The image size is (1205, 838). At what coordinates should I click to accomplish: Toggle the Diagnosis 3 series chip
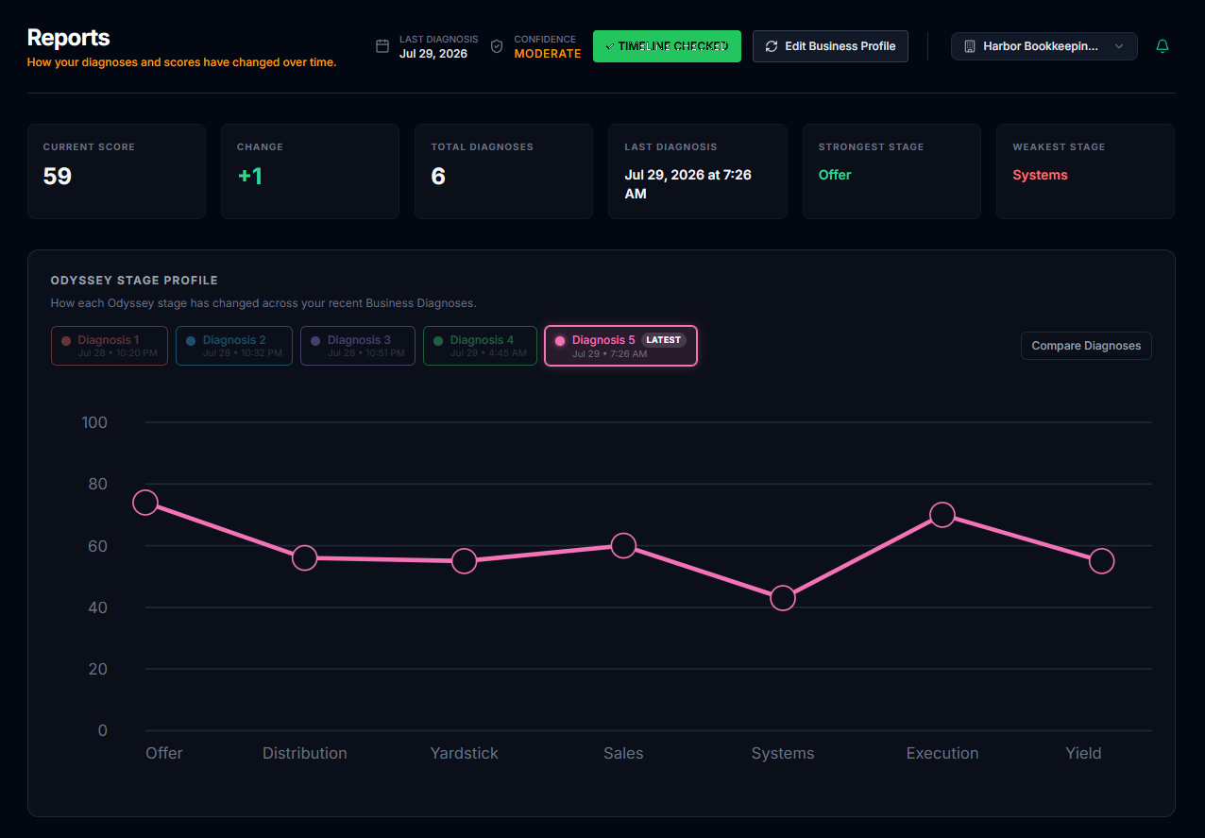tap(358, 346)
